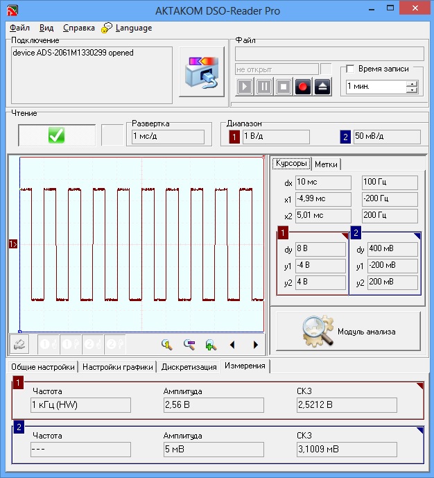Decrease recording time with down spinner arrow
Viewport: 434px width, 478px height.
point(413,90)
